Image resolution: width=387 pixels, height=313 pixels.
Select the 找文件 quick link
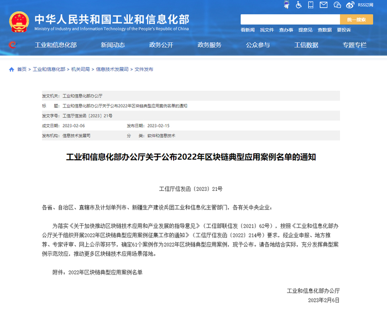(267, 30)
